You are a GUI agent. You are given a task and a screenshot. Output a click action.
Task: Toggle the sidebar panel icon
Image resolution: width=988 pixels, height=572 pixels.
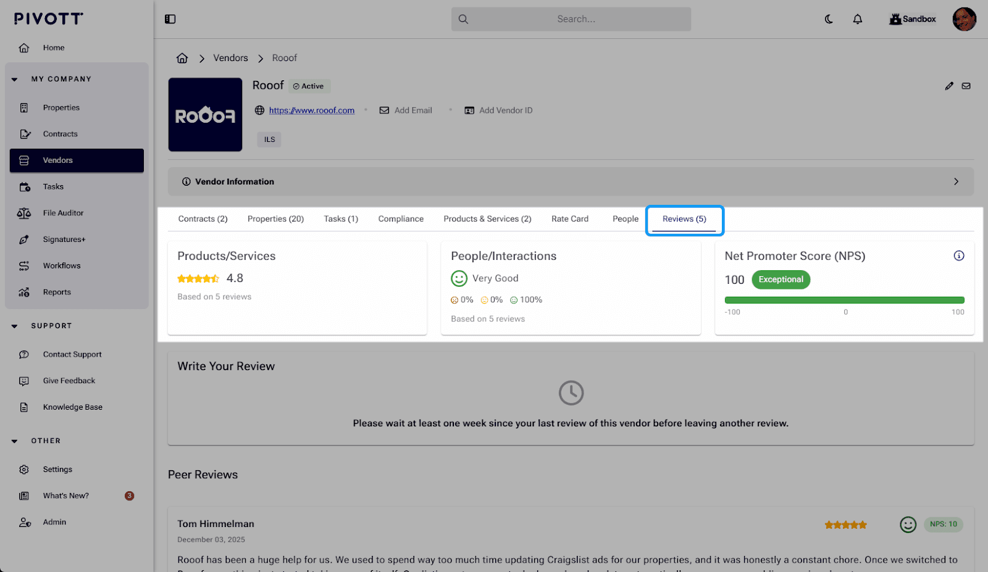click(170, 19)
